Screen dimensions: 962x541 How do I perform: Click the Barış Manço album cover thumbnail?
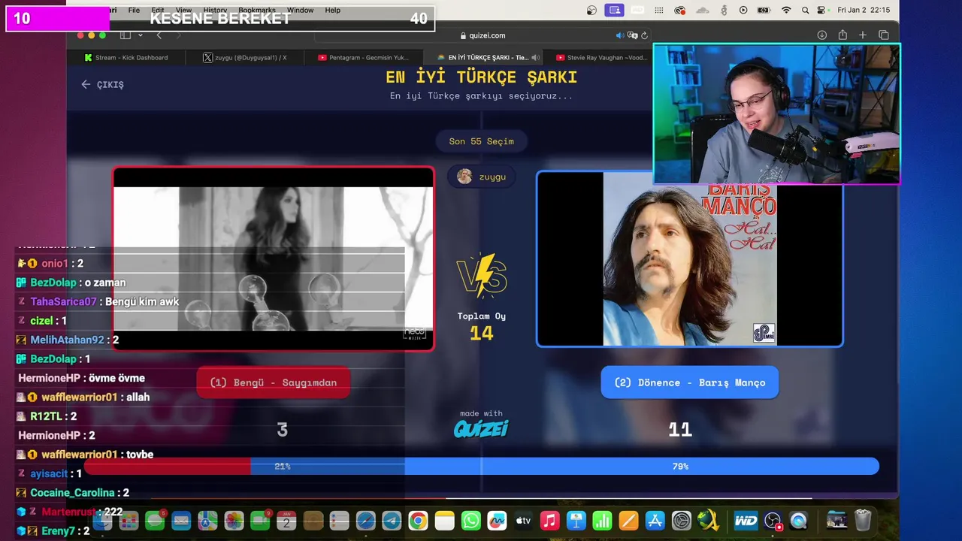click(689, 258)
